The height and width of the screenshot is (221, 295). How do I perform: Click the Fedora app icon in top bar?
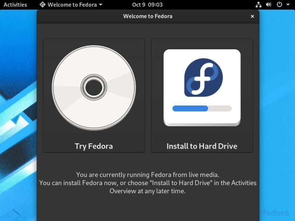coord(42,5)
